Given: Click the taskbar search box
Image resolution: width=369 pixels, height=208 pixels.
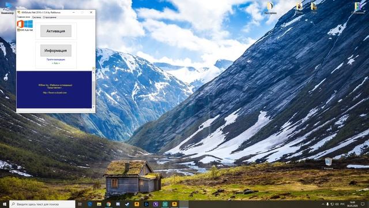Looking at the screenshot, I should point(42,204).
